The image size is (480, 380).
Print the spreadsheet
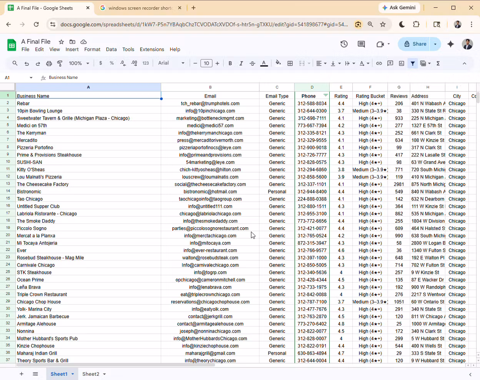(49, 63)
